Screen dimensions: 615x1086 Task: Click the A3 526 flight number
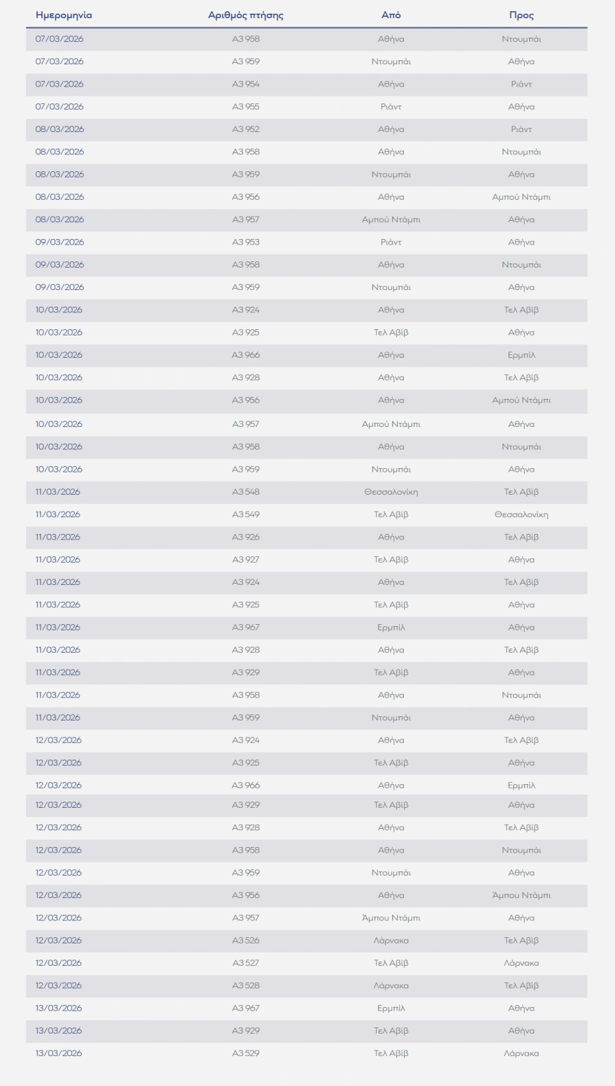click(246, 941)
